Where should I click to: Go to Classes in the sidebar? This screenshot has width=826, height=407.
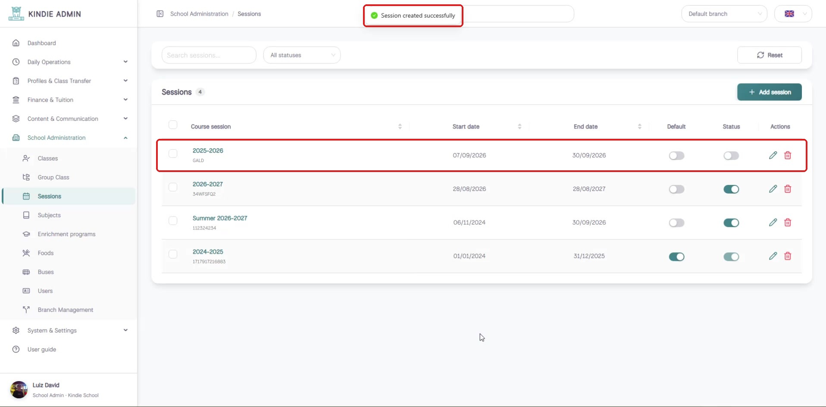click(69, 158)
